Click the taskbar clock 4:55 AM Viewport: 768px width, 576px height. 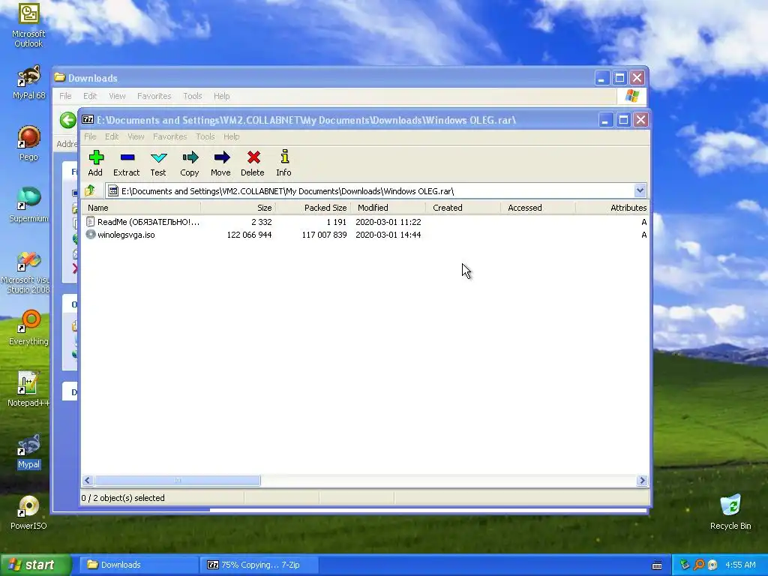coord(740,565)
